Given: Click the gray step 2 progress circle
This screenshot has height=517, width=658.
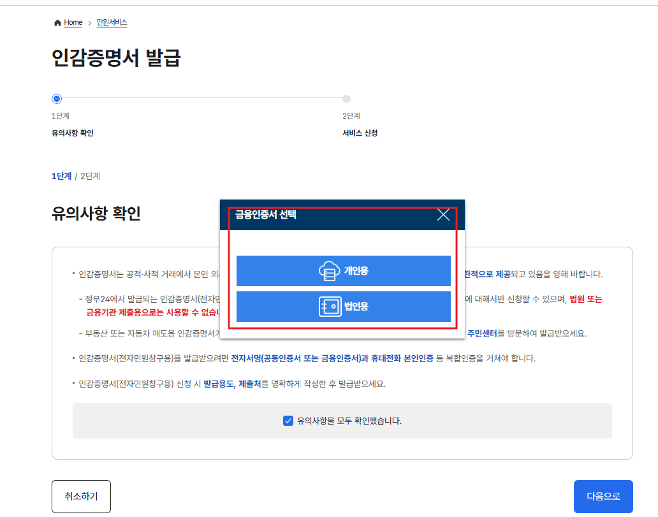Looking at the screenshot, I should click(x=346, y=99).
